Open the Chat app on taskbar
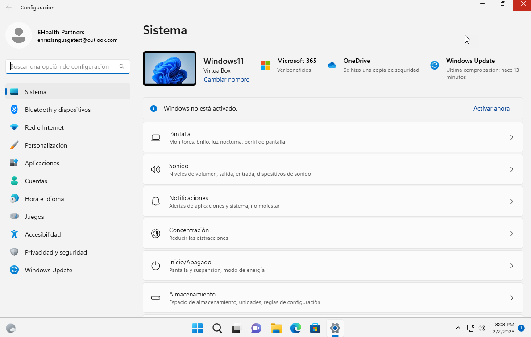Viewport: 531px width, 337px height. click(x=257, y=328)
